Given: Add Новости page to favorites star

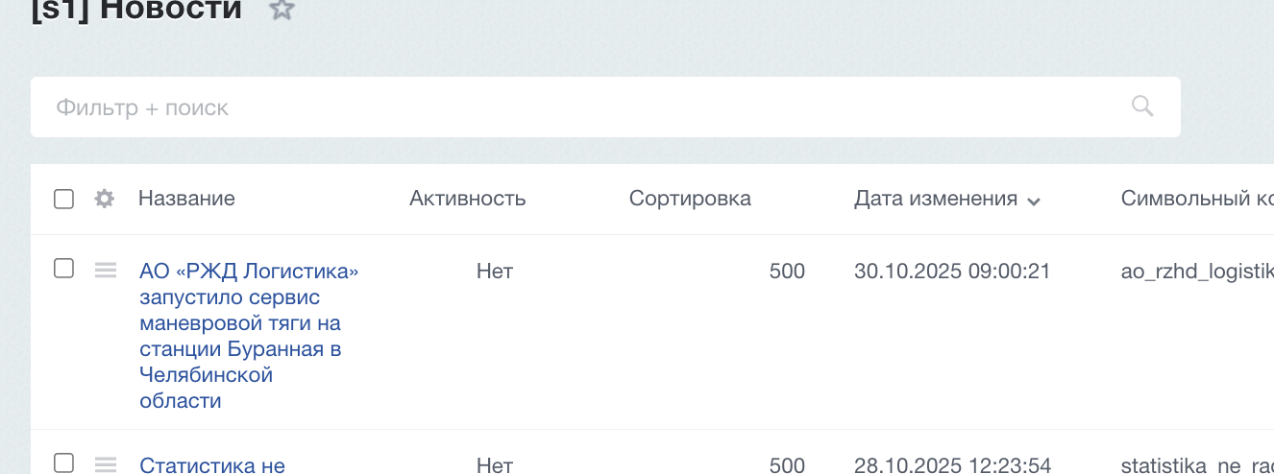Looking at the screenshot, I should tap(281, 10).
